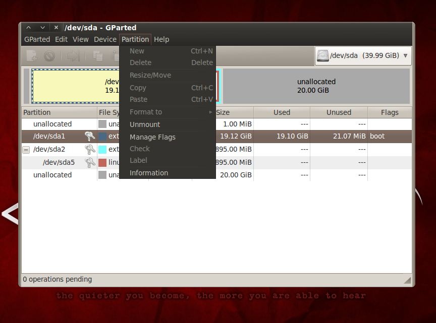Open the /dev/sda (39.99 GiB) device dropdown
This screenshot has width=436, height=323.
[x=363, y=55]
